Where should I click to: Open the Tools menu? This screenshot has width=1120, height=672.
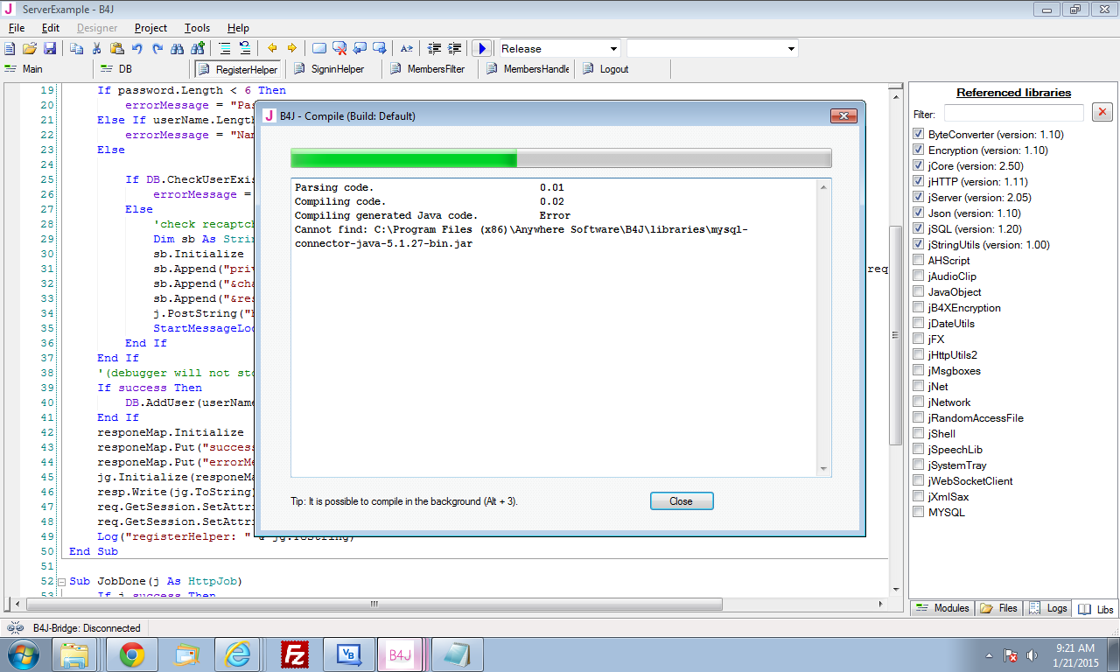(197, 28)
